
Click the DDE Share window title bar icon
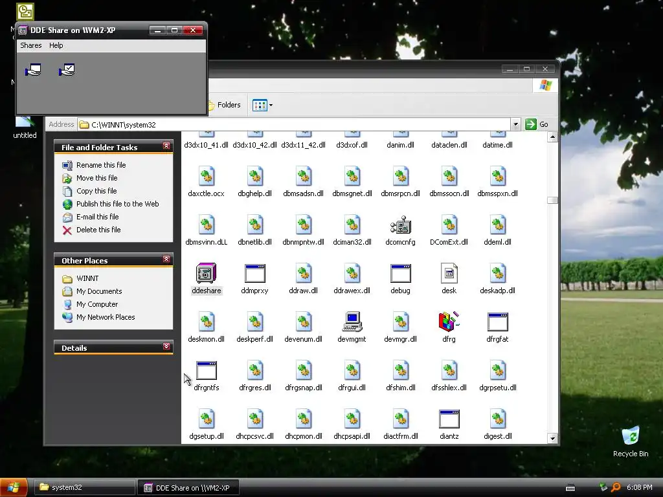pyautogui.click(x=23, y=30)
